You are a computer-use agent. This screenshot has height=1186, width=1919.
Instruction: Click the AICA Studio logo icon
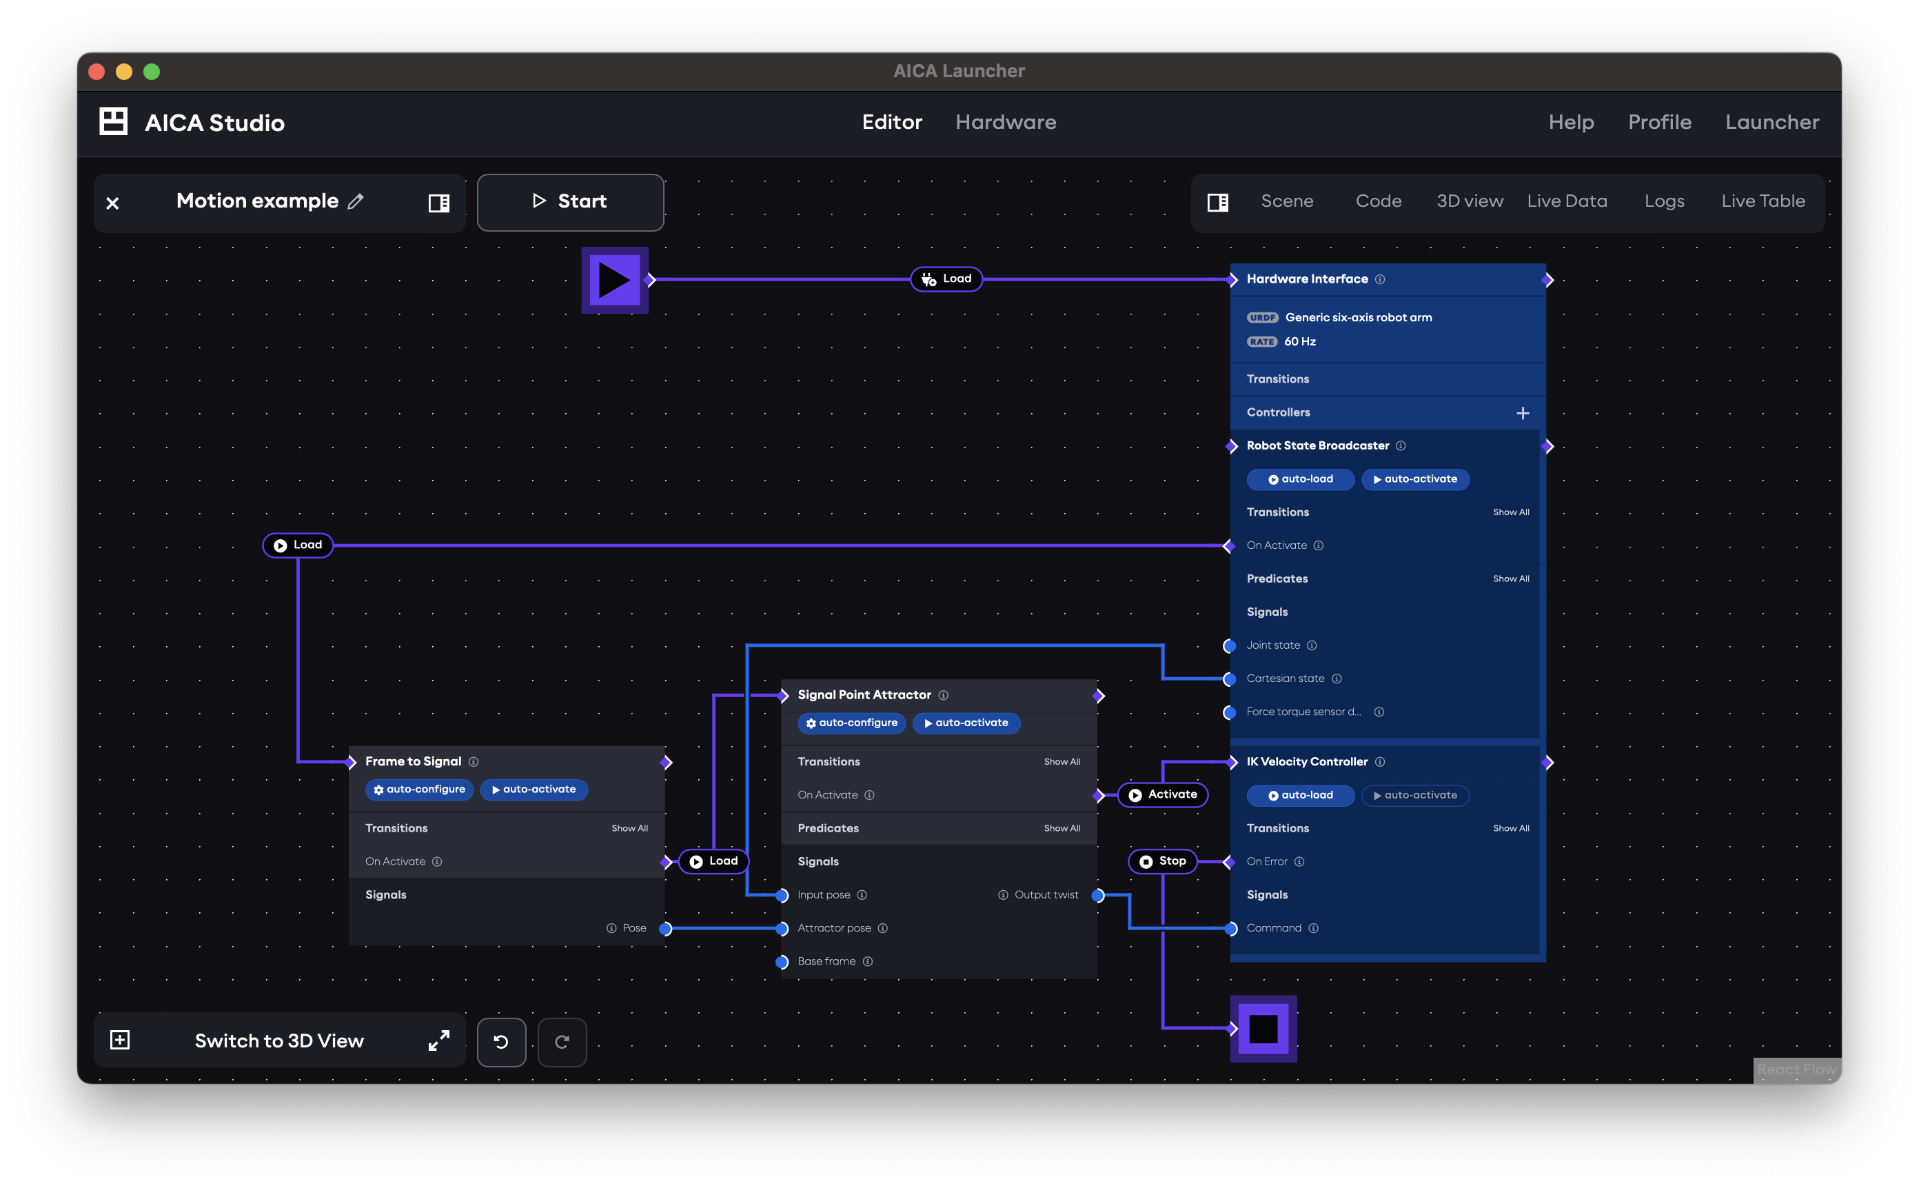113,121
